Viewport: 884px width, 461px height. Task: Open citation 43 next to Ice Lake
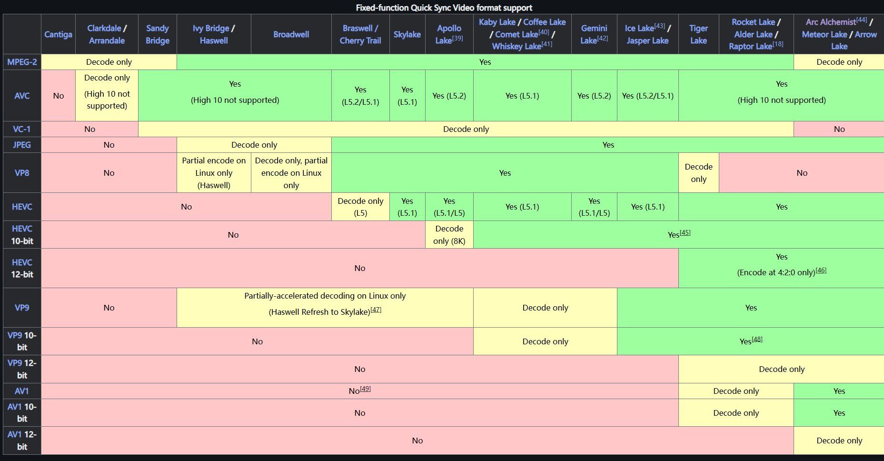pyautogui.click(x=660, y=26)
